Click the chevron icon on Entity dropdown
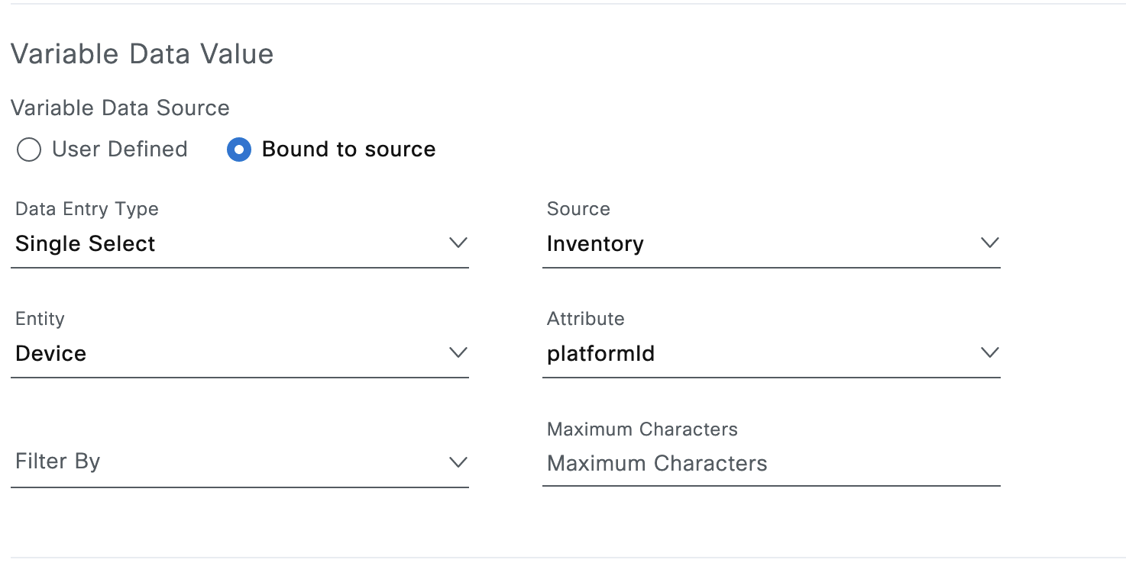 (x=458, y=352)
